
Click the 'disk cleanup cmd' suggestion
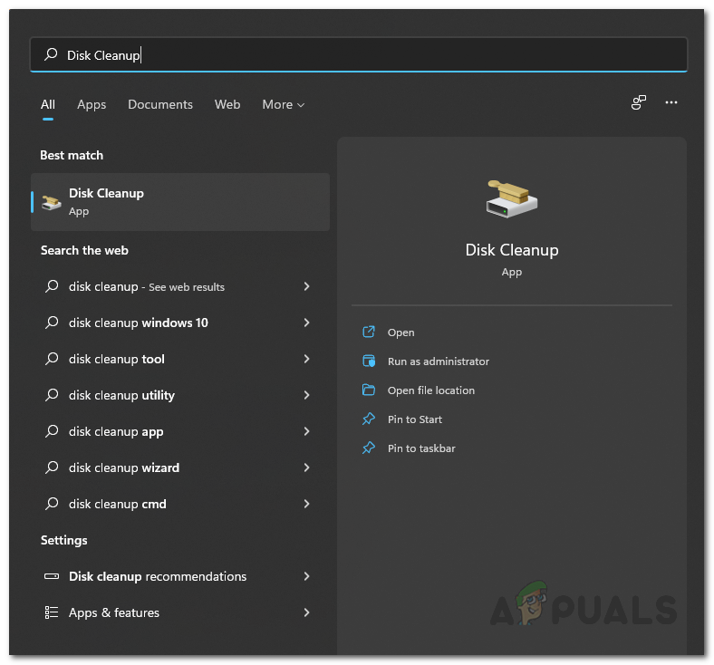click(180, 504)
